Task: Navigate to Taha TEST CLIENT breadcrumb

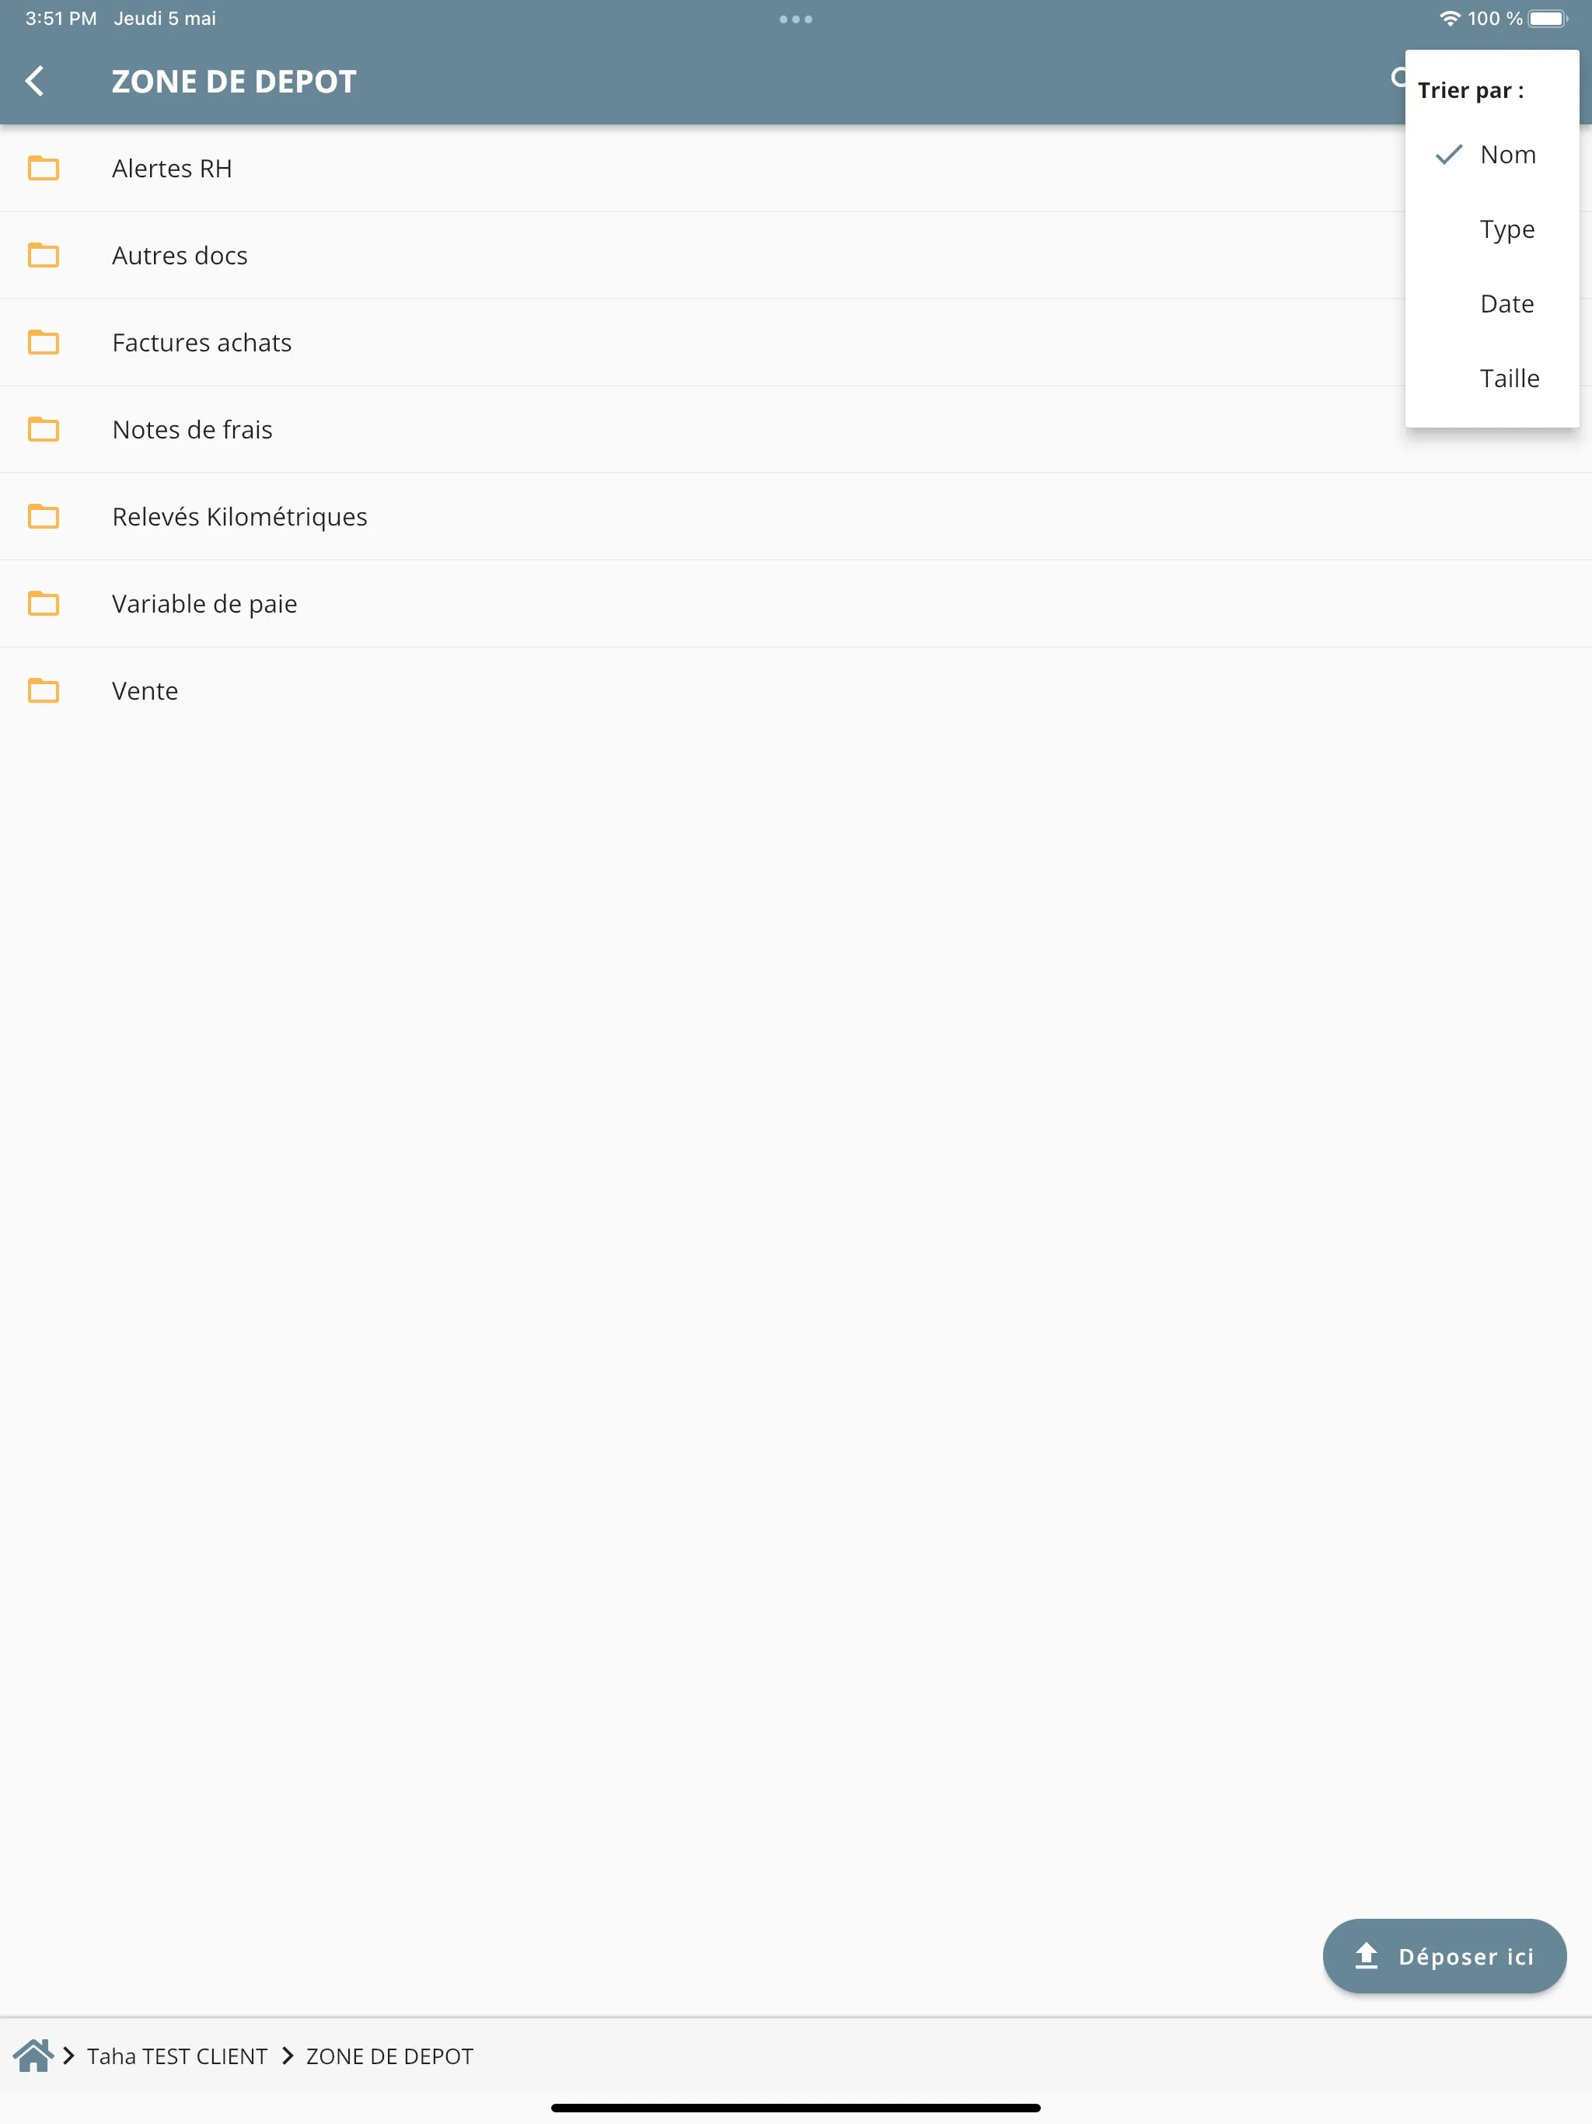Action: point(179,2056)
